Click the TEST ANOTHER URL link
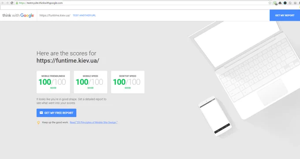 click(84, 15)
